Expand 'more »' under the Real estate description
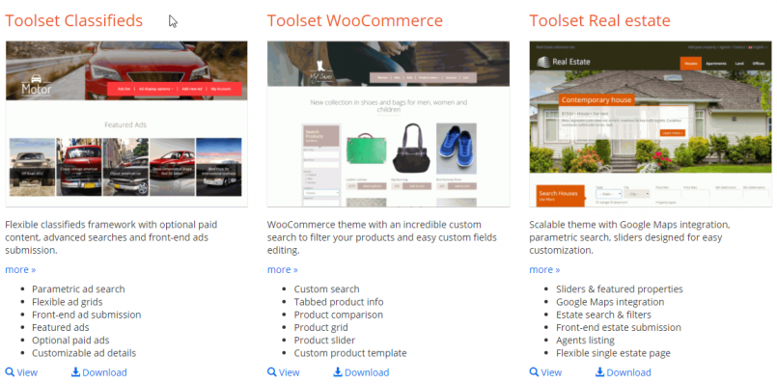This screenshot has height=384, width=777. (544, 269)
